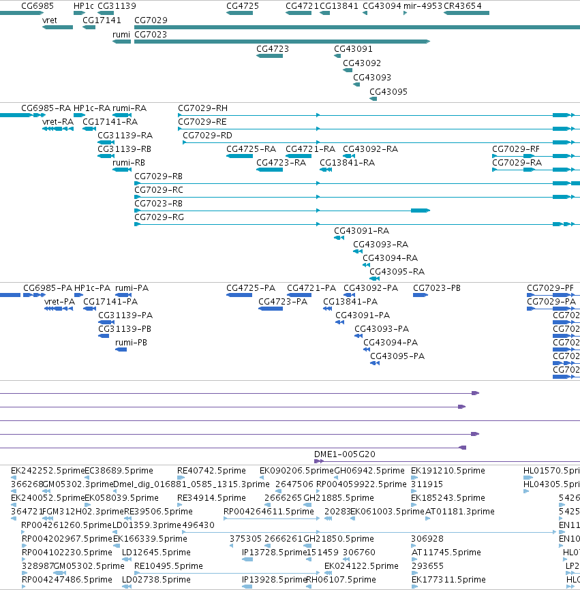Select transcript CG4721-RA
Screen dimensions: 580x590
310,149
